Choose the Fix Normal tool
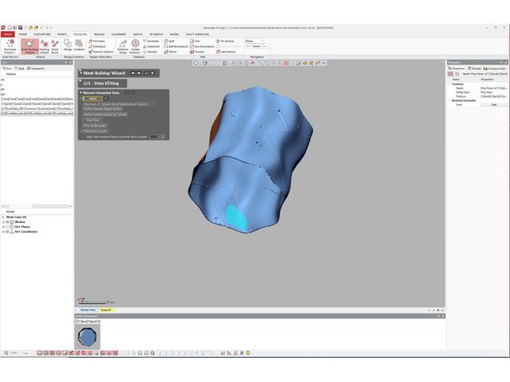510x382 pixels. [225, 41]
